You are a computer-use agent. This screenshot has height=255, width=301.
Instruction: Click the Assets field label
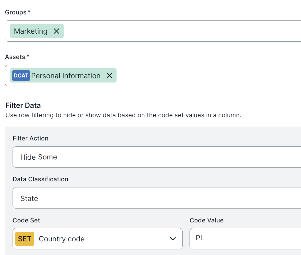[15, 57]
